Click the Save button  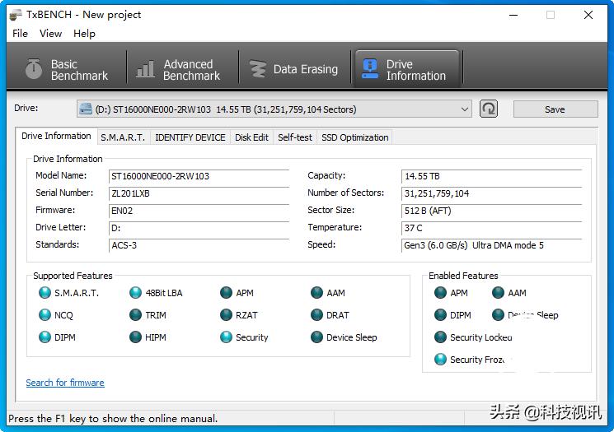click(555, 109)
